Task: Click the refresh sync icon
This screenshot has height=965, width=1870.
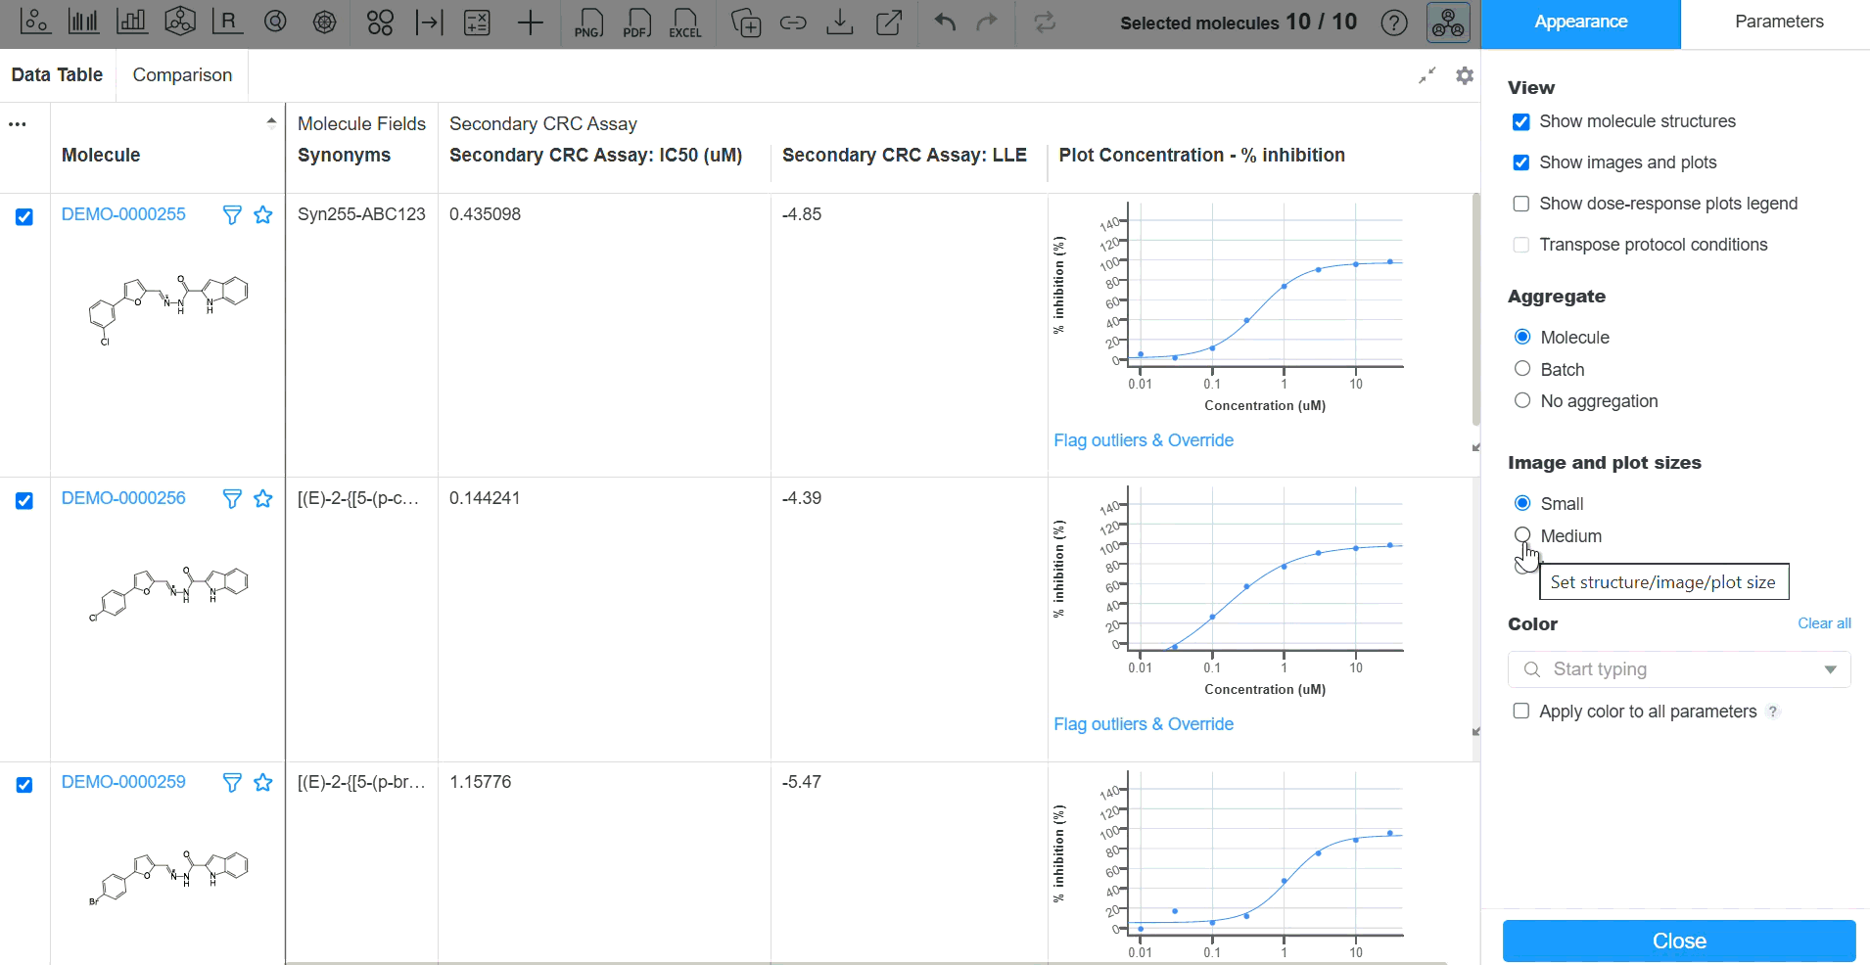Action: (1045, 22)
